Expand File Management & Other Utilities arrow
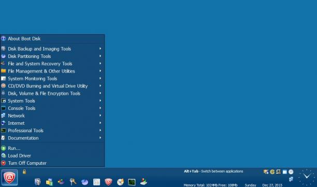This screenshot has height=187, width=317. [x=100, y=71]
